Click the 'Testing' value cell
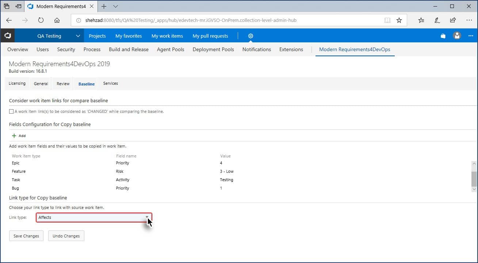This screenshot has width=478, height=263. tap(226, 180)
